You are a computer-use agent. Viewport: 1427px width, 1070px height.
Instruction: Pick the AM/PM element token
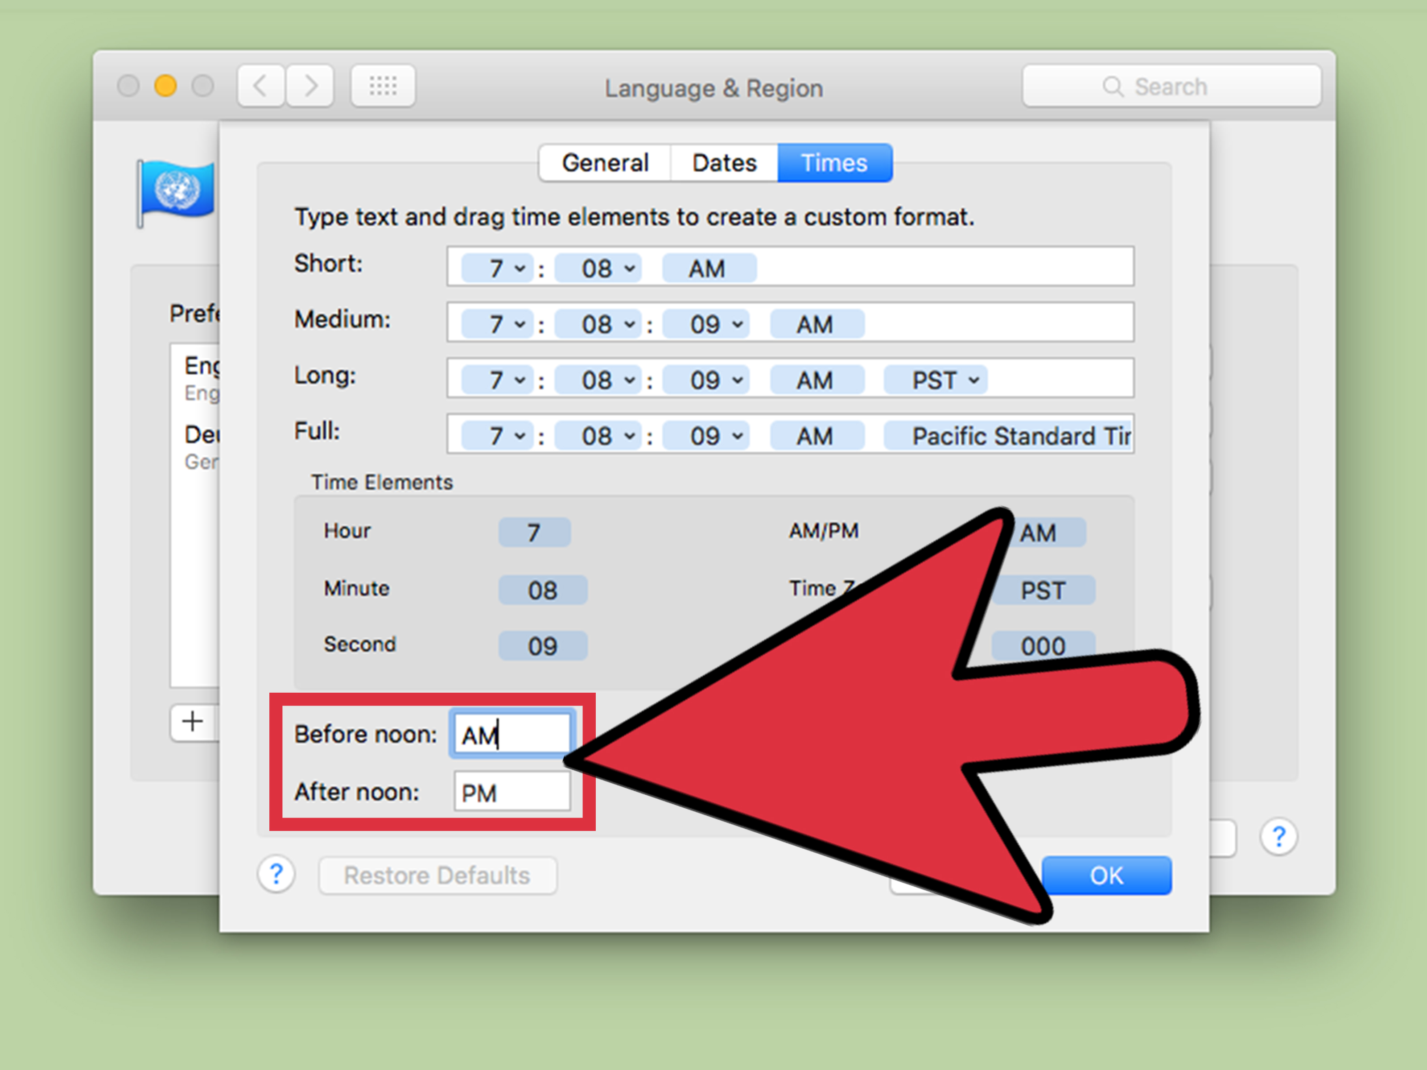pos(1045,533)
